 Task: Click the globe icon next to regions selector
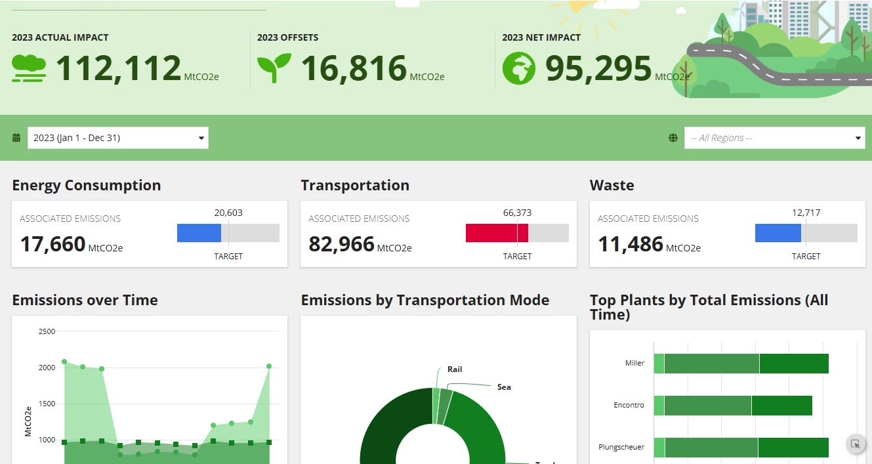[x=673, y=138]
